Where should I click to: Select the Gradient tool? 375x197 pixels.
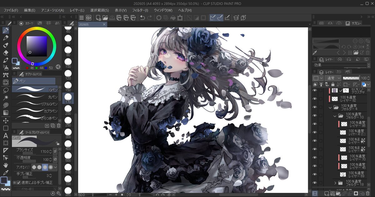tap(6, 113)
